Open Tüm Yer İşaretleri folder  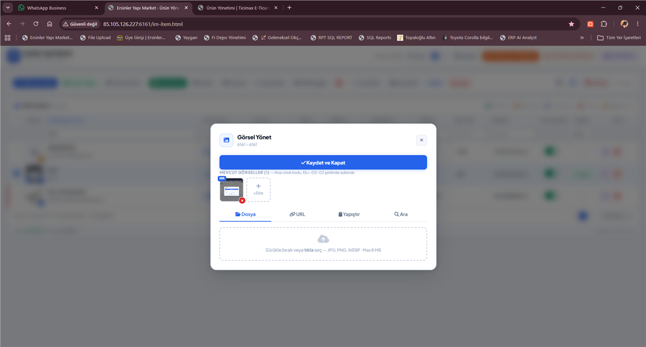(x=619, y=38)
